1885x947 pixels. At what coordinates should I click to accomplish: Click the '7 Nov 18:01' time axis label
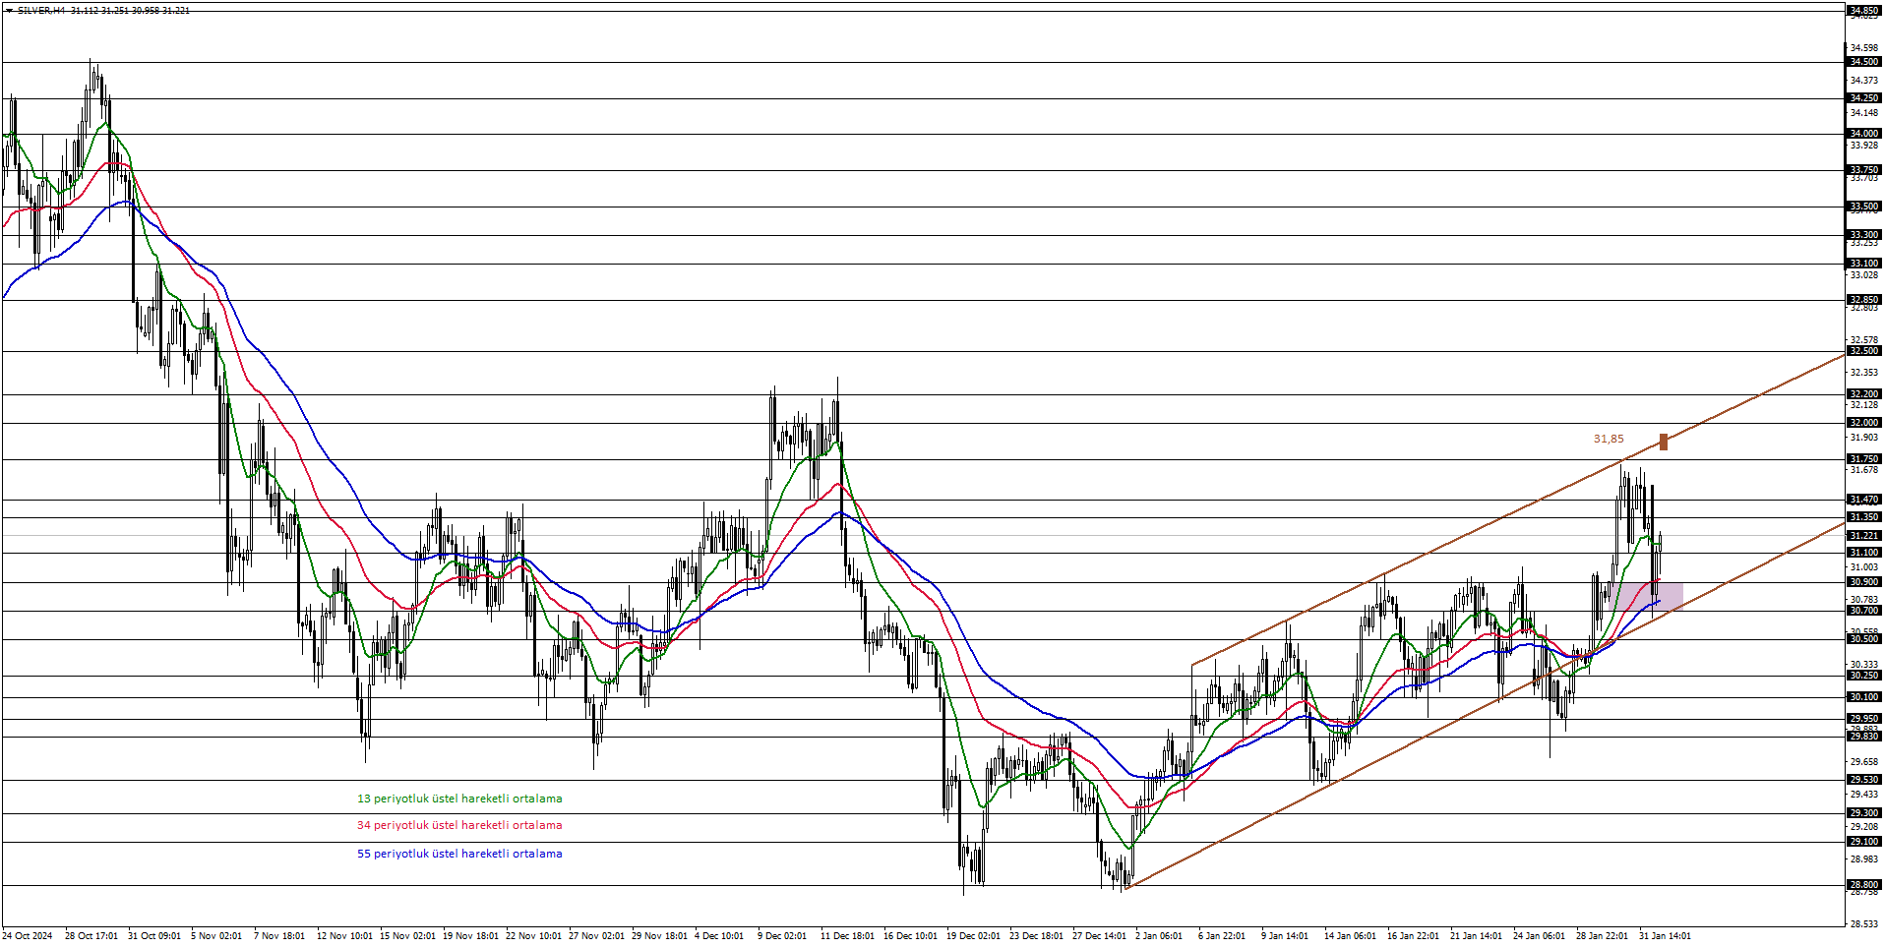coord(279,936)
